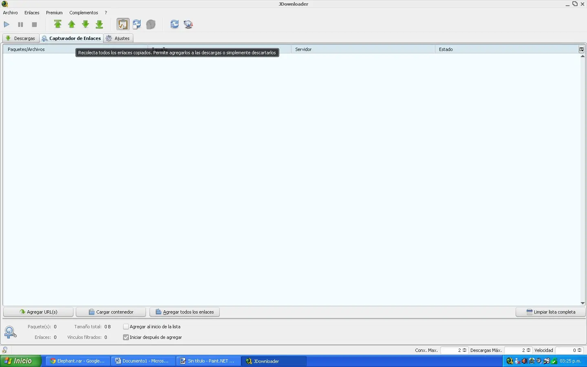Viewport: 587px width, 367px height.
Task: Switch to Elephant.rar Google Chrome taskbar item
Action: coord(77,361)
